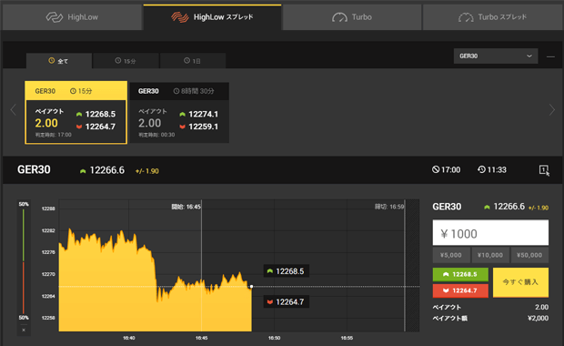Select the GER30 15分 option card
The image size is (564, 346).
pyautogui.click(x=76, y=113)
